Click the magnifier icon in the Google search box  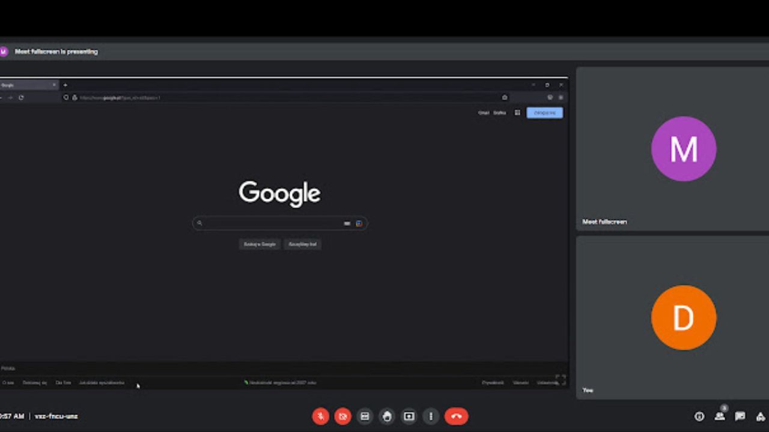click(x=199, y=223)
